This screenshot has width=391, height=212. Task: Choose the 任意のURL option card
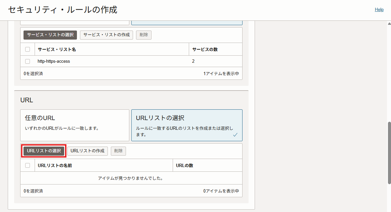(x=75, y=125)
